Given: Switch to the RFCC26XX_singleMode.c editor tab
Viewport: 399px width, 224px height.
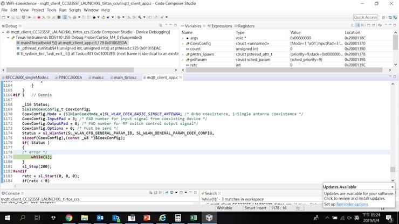Looking at the screenshot, I should tap(25, 78).
